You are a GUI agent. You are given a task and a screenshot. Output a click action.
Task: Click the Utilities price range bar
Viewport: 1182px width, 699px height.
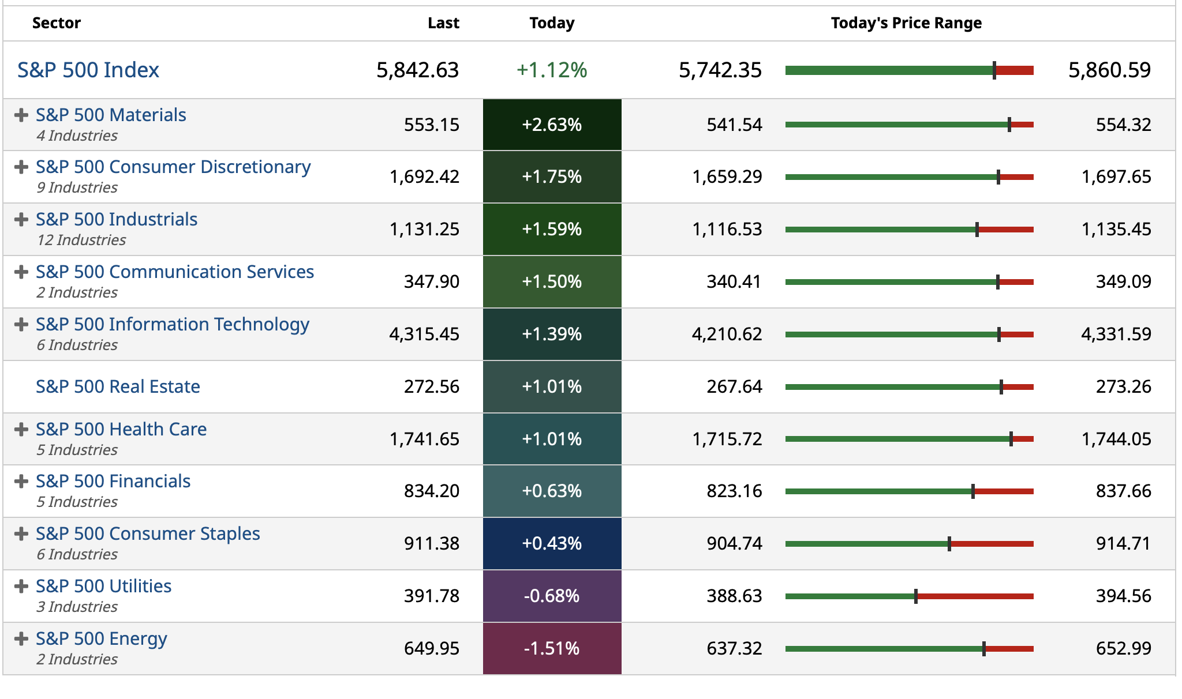909,596
